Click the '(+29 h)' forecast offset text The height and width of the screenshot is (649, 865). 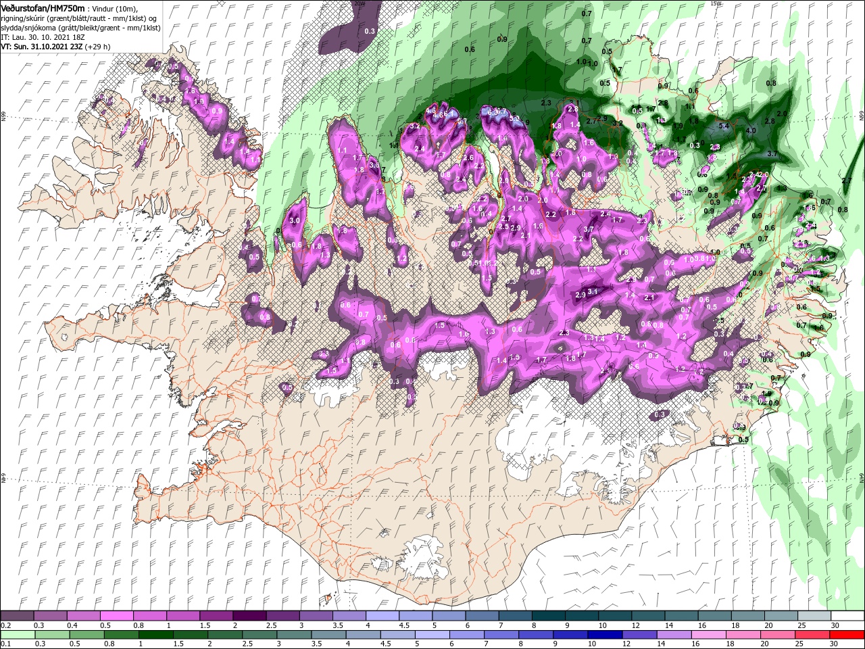point(97,47)
